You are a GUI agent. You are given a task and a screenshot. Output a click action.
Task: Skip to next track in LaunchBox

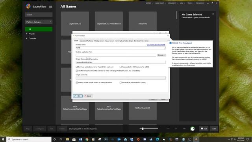184,129
